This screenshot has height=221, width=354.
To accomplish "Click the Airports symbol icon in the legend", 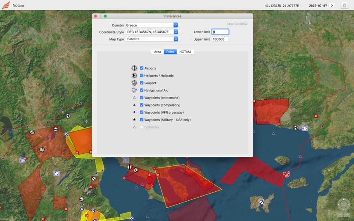I will [134, 68].
